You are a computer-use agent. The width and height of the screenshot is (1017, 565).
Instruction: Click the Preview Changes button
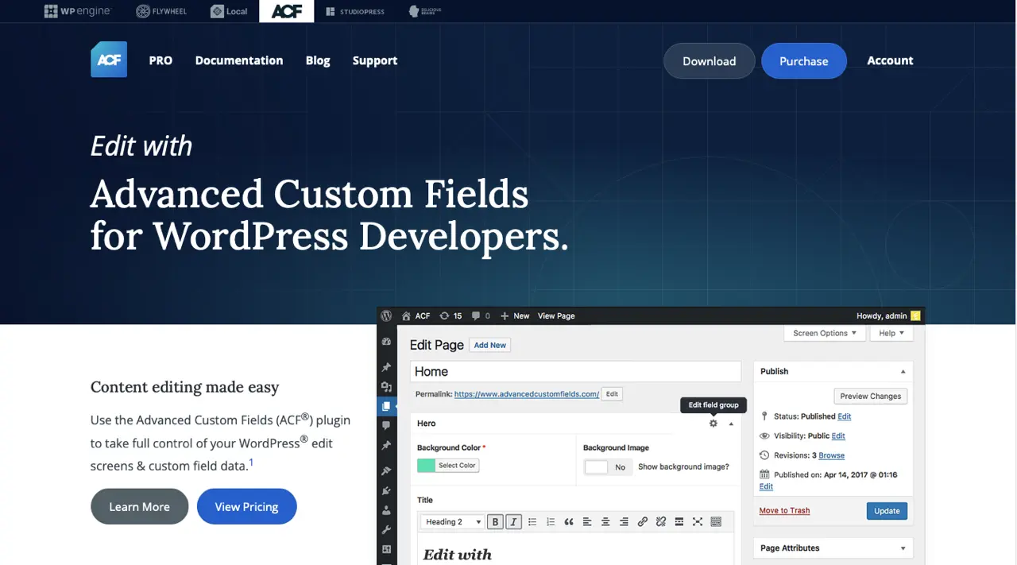coord(871,396)
